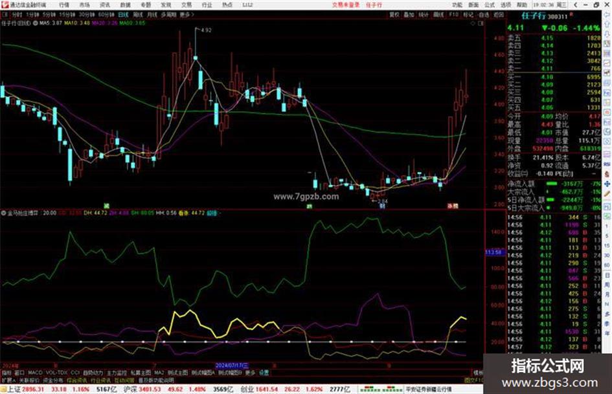Open F10 company information
612x394 pixels.
(453, 14)
